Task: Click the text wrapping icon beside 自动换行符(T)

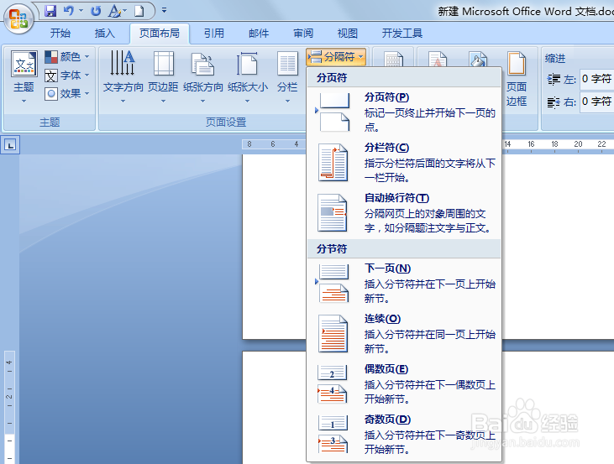Action: tap(333, 213)
